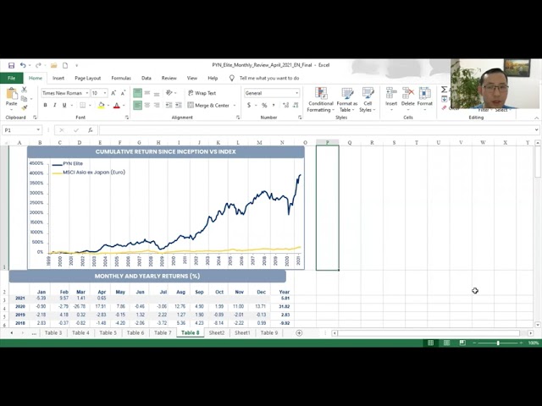Toggle italic formatting
The image size is (542, 406).
54,105
